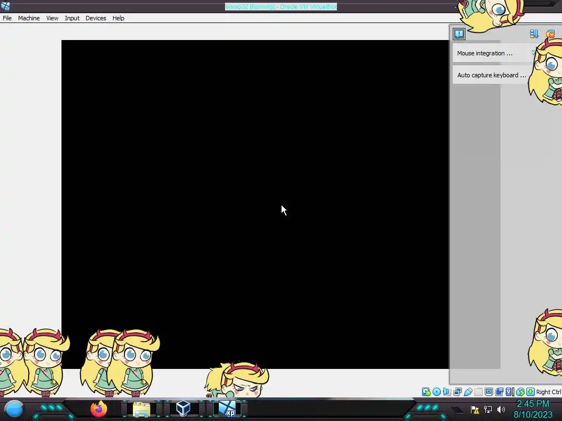Image resolution: width=562 pixels, height=421 pixels.
Task: Click the keyboard capture arrow icon
Action: coord(531,392)
